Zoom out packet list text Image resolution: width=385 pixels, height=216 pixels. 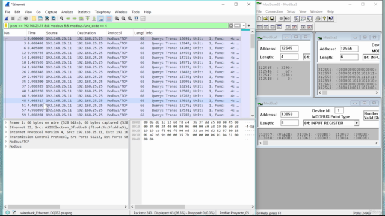pyautogui.click(x=123, y=19)
